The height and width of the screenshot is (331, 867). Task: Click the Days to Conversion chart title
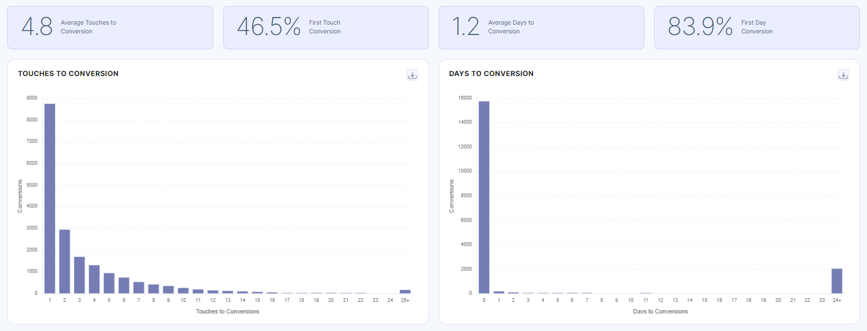(491, 73)
